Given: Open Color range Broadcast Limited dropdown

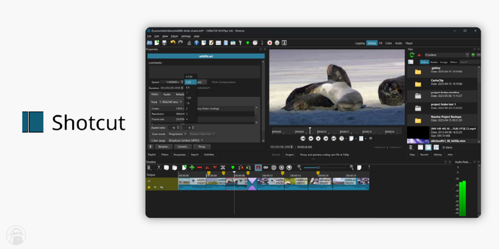Looking at the screenshot, I should [186, 140].
